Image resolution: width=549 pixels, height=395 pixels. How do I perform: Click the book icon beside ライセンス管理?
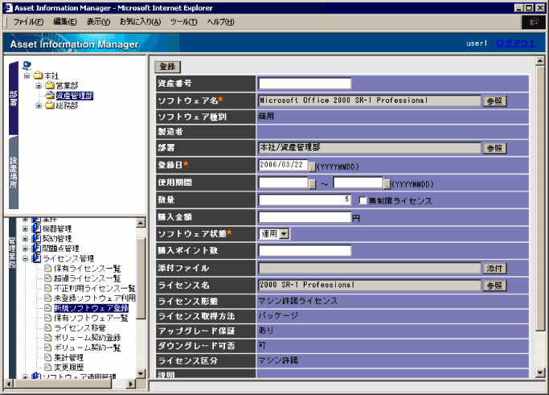pyautogui.click(x=36, y=258)
